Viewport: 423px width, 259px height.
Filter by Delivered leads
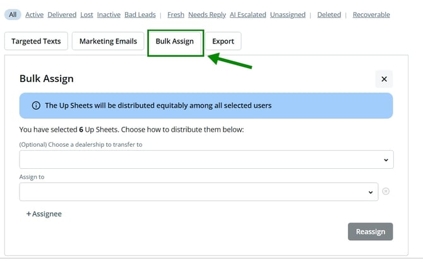coord(62,14)
